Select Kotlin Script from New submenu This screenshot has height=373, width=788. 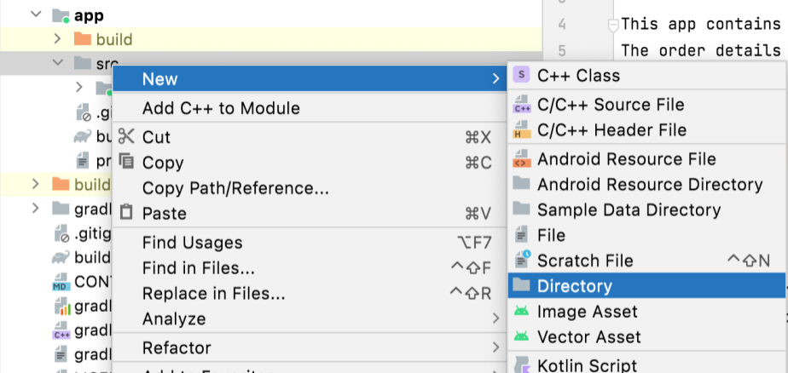pos(587,365)
